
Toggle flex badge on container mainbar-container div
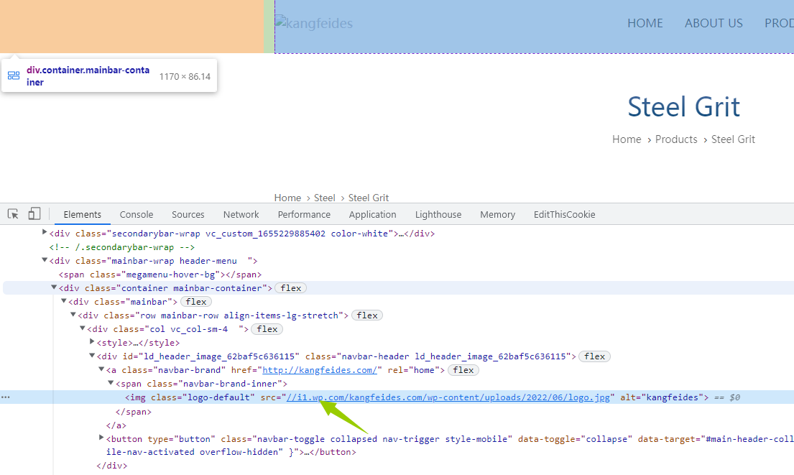click(x=290, y=288)
